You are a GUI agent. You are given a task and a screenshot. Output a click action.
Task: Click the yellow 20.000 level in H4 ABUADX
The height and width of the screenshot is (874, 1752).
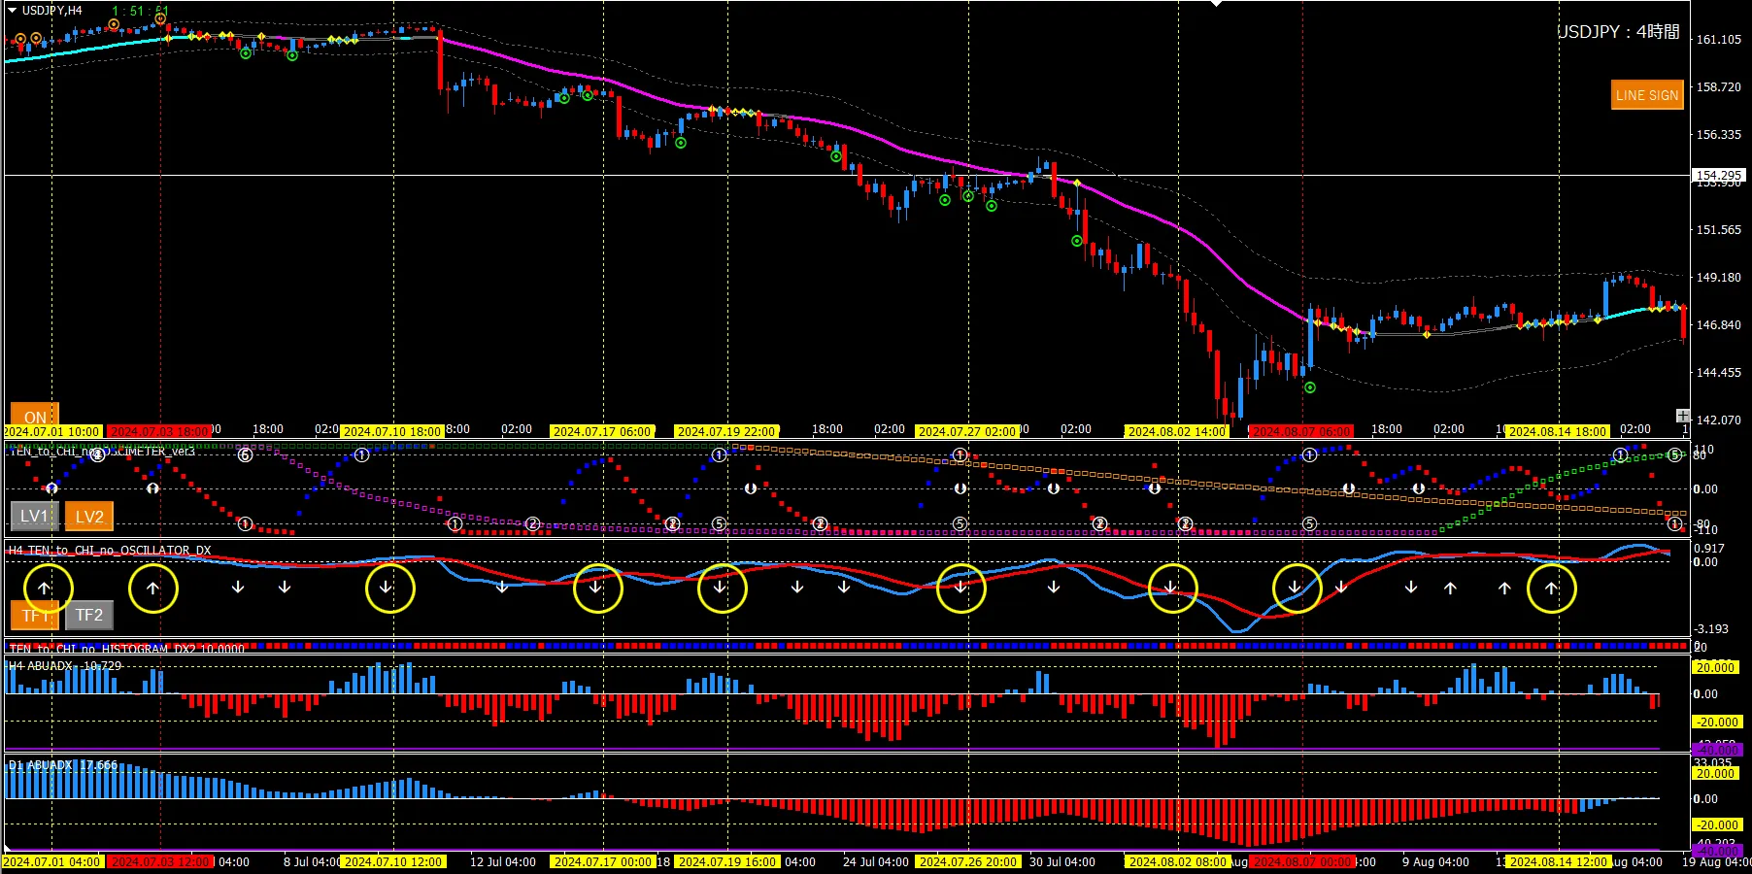click(1716, 668)
